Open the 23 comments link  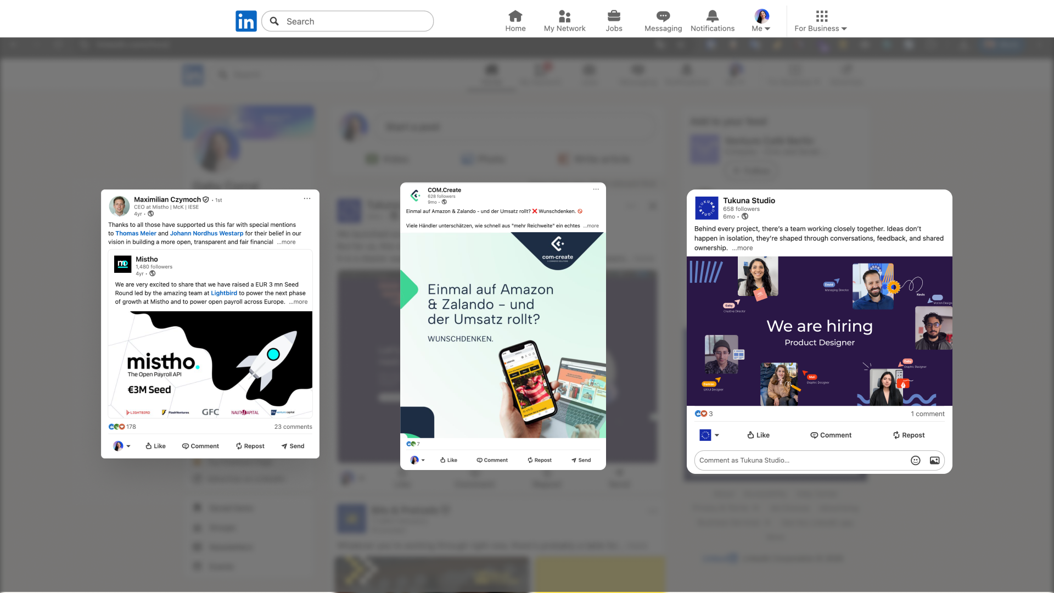[x=293, y=427]
